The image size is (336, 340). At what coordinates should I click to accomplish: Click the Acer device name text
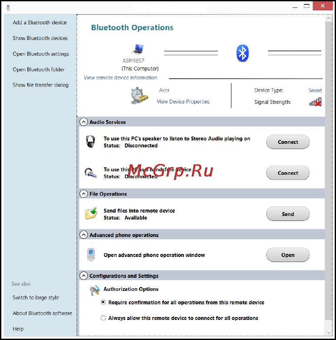164,90
